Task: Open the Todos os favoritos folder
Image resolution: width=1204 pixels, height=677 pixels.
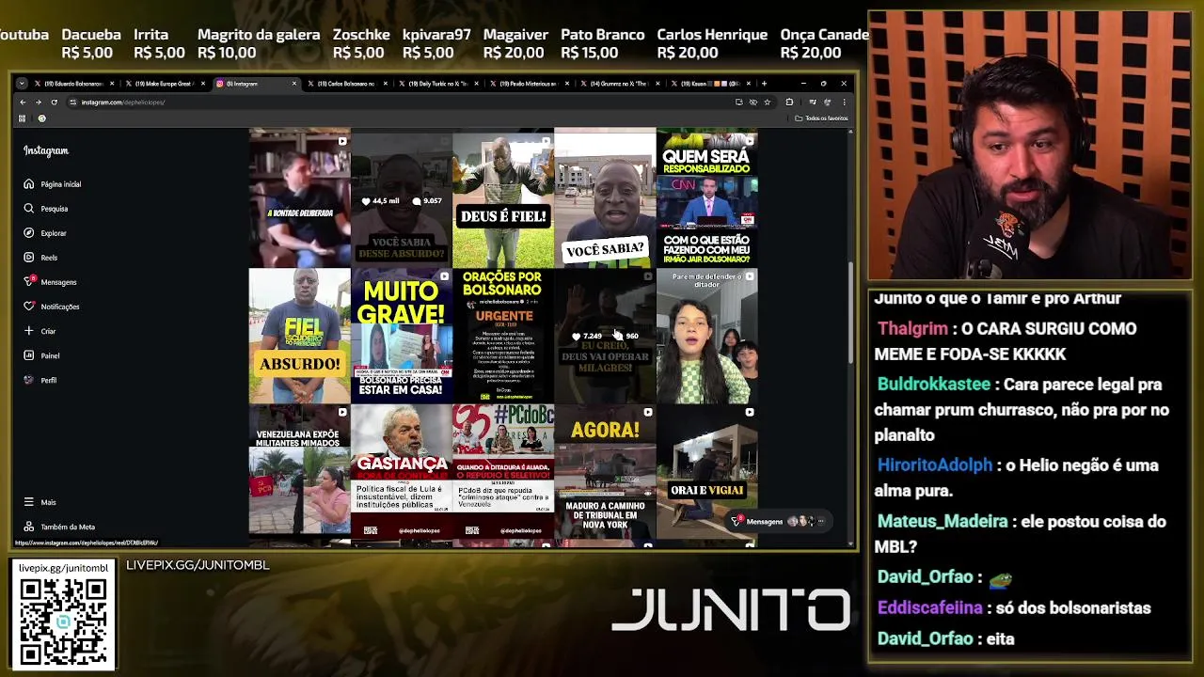Action: pos(821,118)
